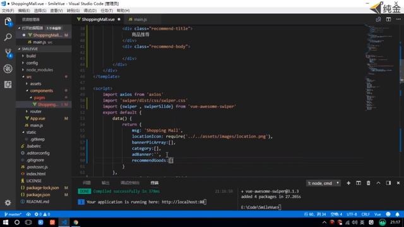Synchronize changes via the cloud sync icon
This screenshot has width=404, height=227.
[x=28, y=214]
